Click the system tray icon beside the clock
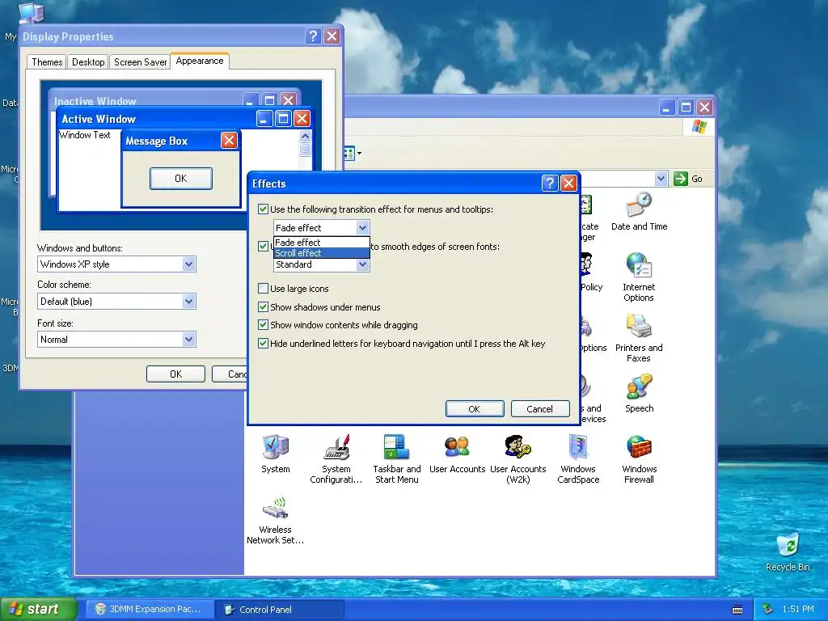 [768, 609]
